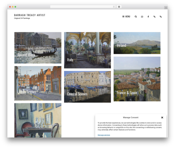The height and width of the screenshot is (148, 175).
Task: Open a new browser tab with plus
Action: click(x=166, y=8)
